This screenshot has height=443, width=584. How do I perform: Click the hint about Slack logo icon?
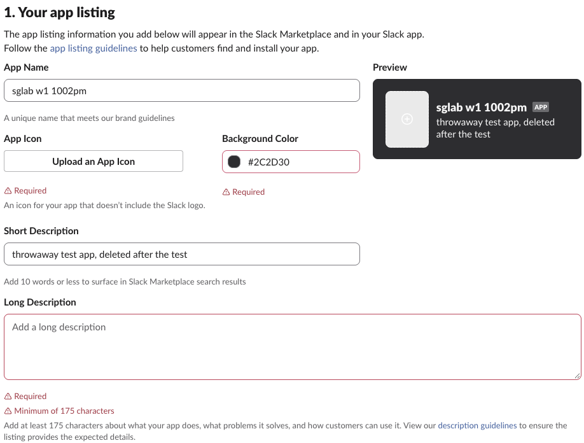[105, 206]
